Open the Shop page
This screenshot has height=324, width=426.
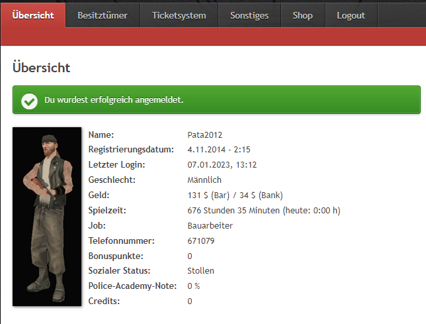303,15
